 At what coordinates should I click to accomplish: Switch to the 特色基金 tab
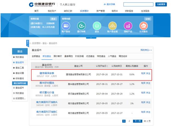tap(101, 56)
